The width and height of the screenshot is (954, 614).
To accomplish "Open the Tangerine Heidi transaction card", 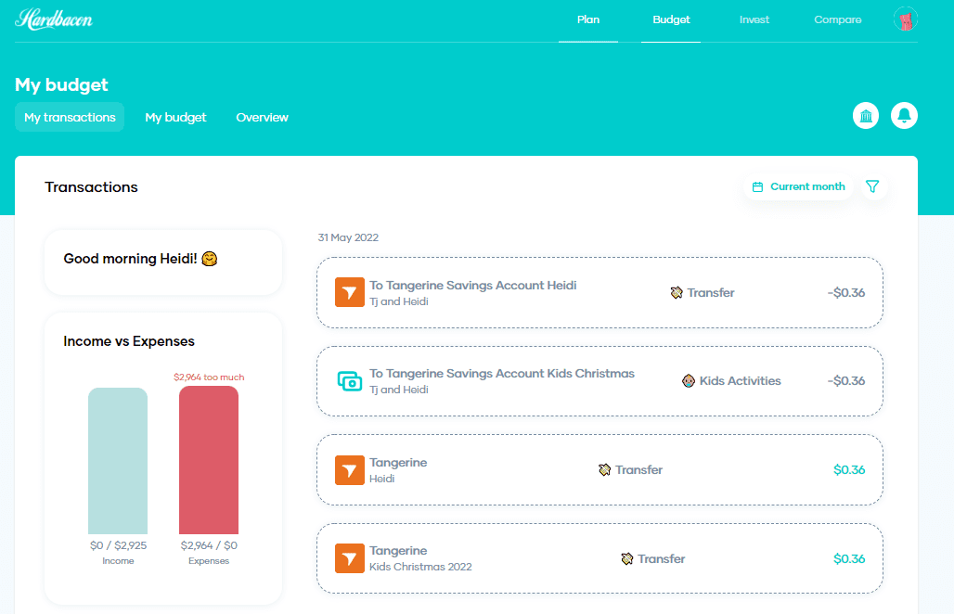I will (599, 470).
